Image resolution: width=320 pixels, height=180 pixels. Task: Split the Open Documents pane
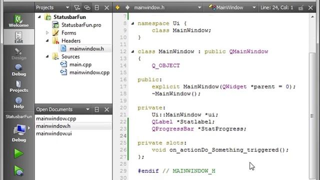point(96,109)
